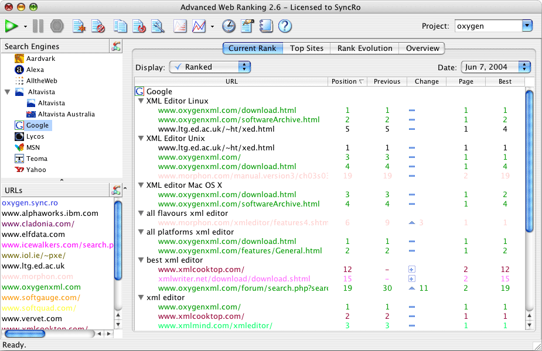
Task: Switch to the Overview tab
Action: point(422,49)
